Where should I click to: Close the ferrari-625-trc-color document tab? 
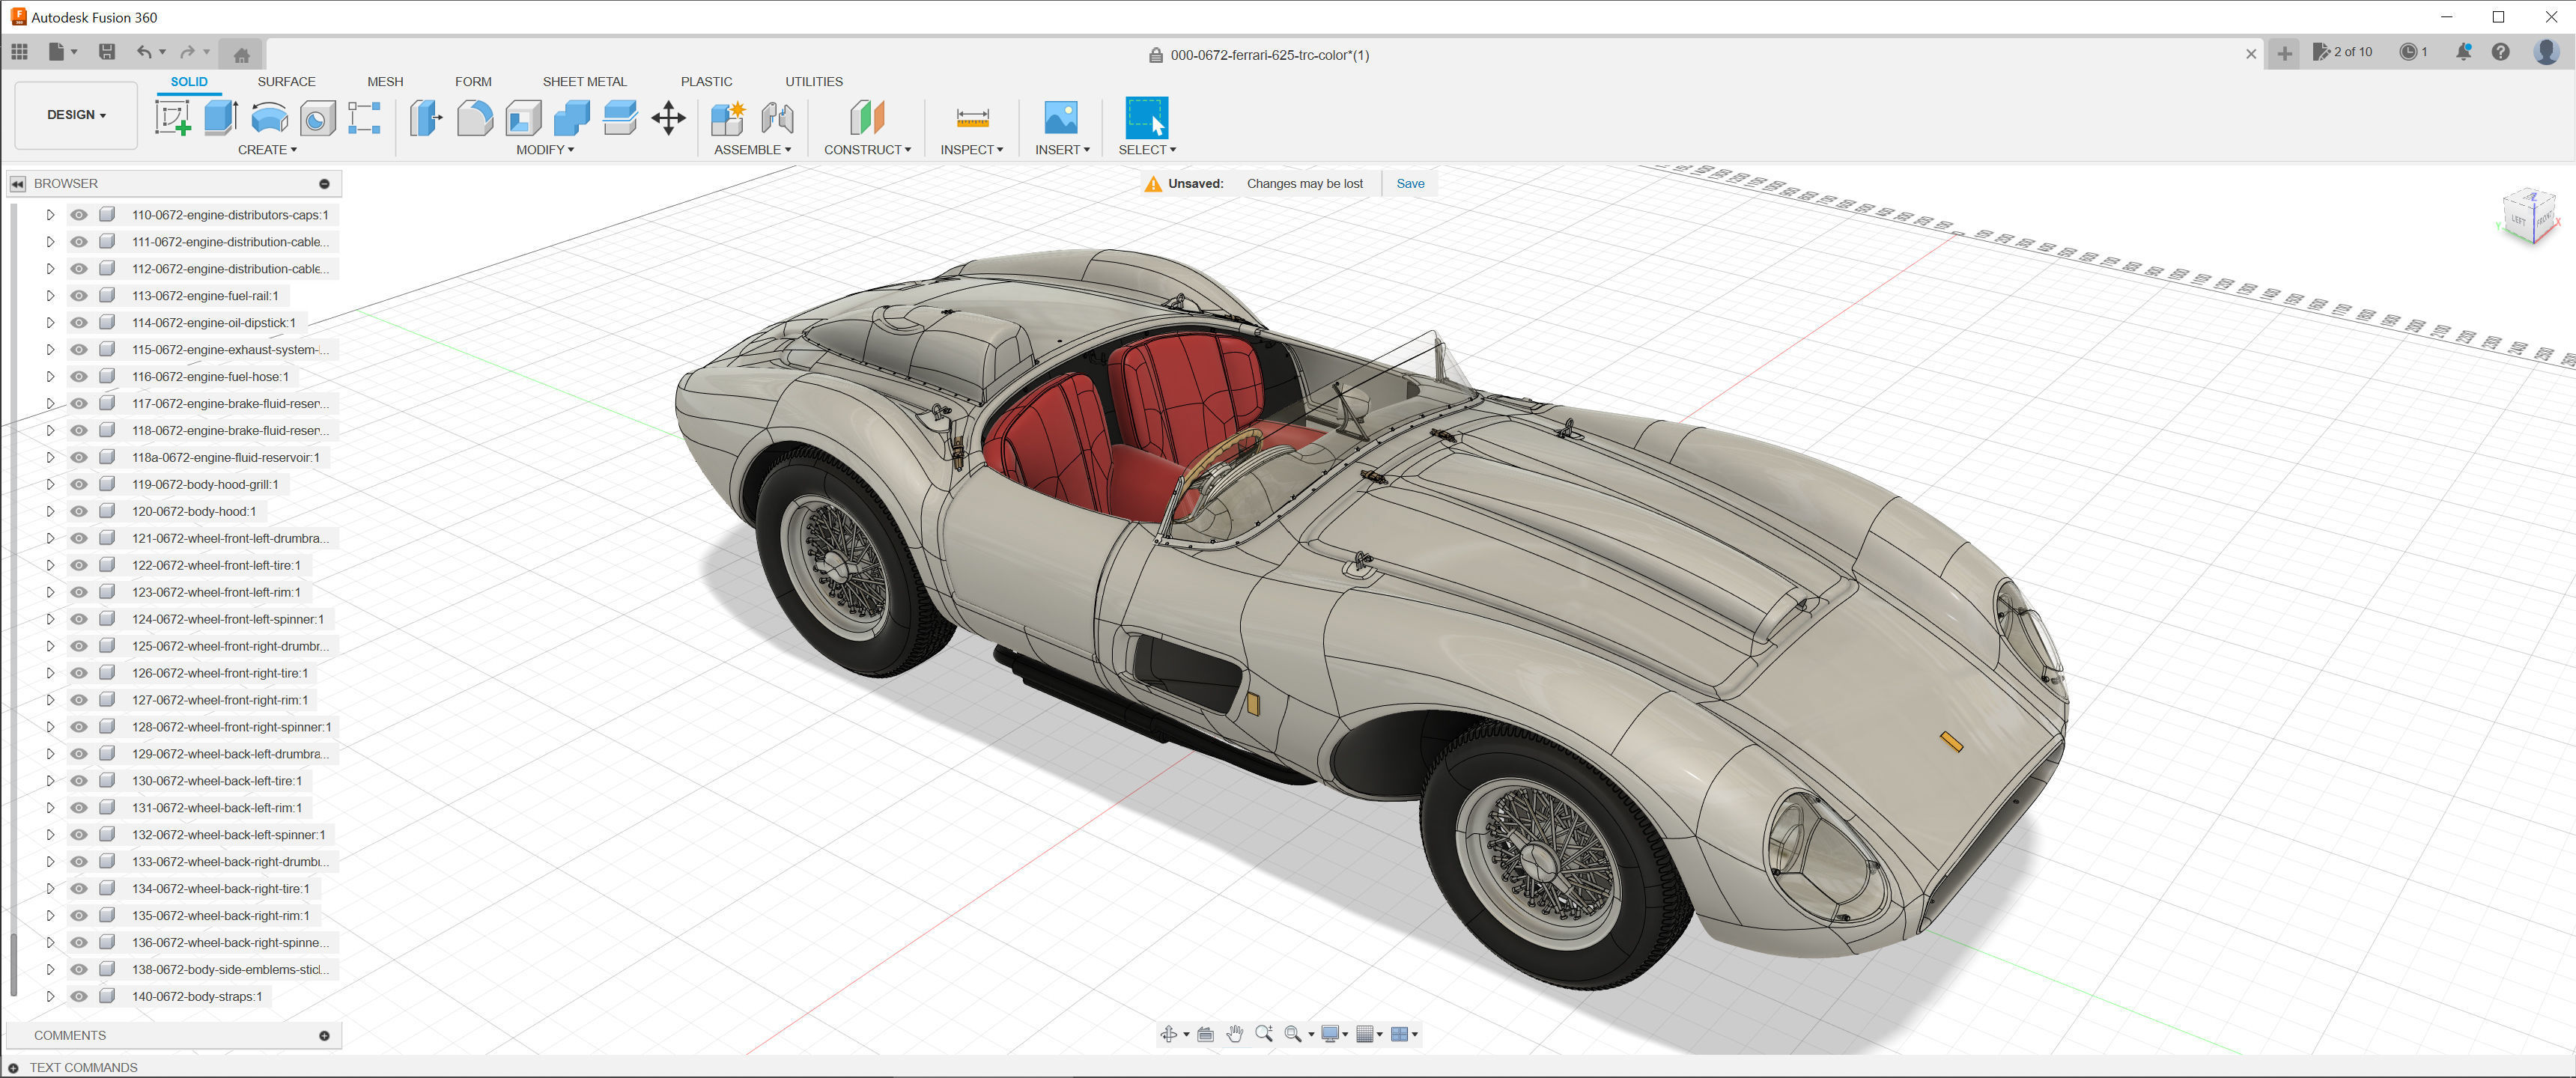point(2251,54)
